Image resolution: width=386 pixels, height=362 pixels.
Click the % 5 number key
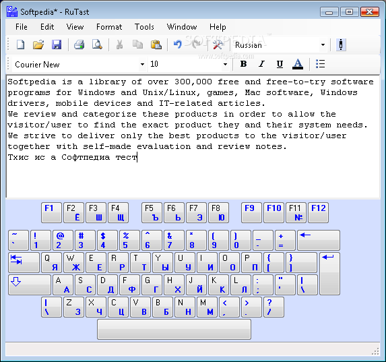[129, 240]
